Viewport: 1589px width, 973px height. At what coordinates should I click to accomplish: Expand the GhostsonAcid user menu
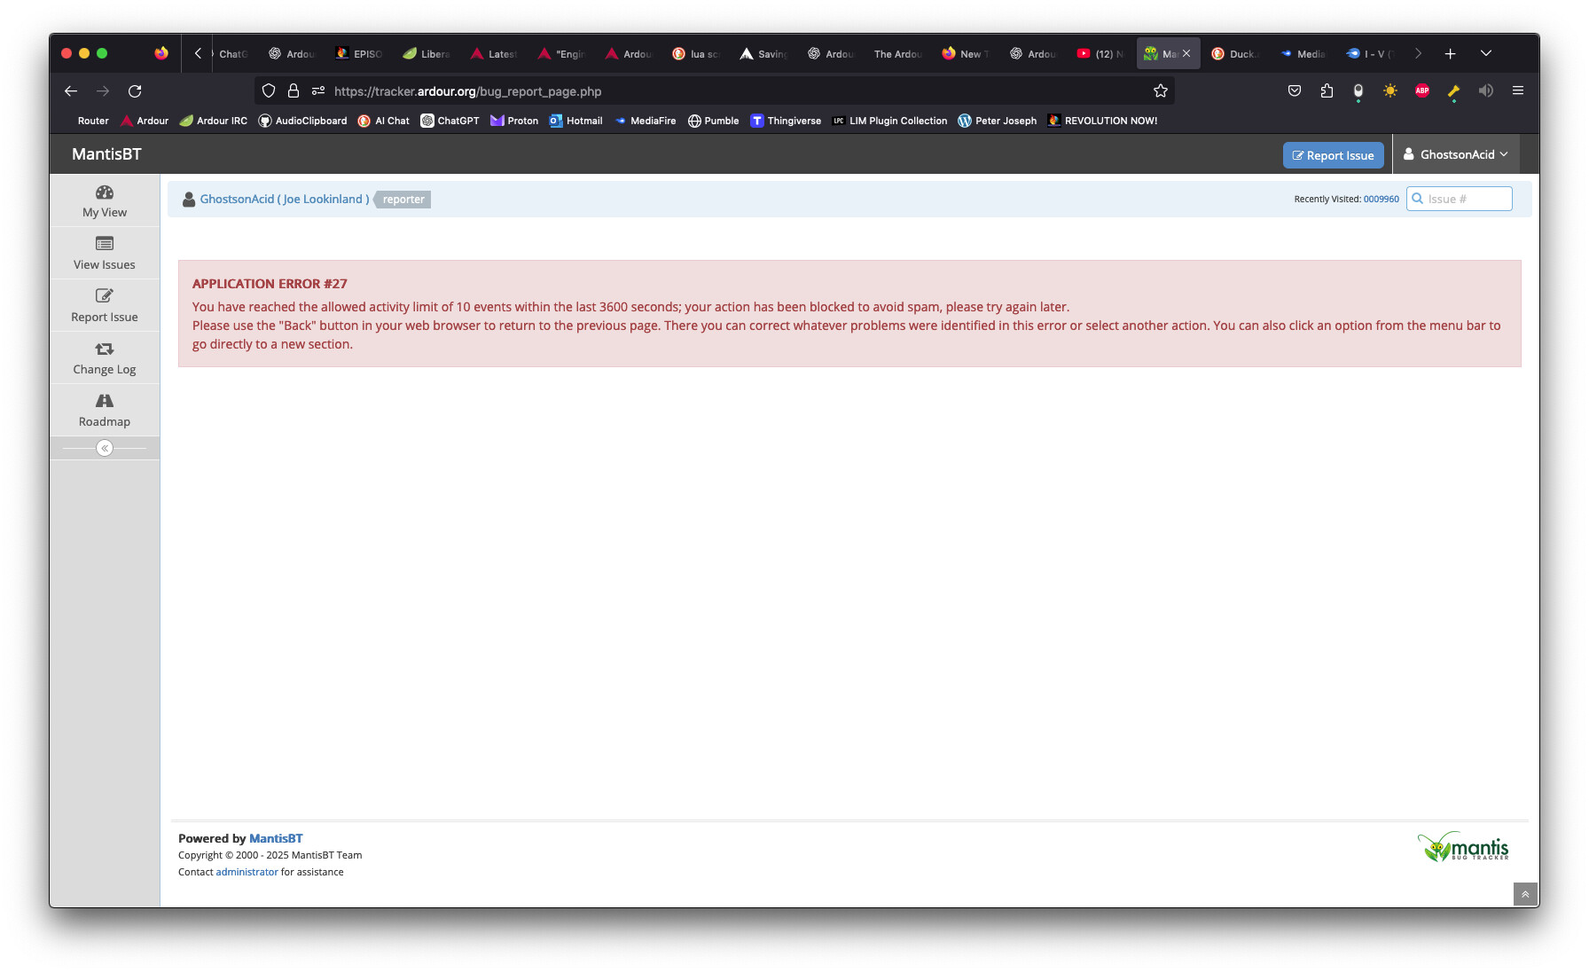tap(1456, 154)
